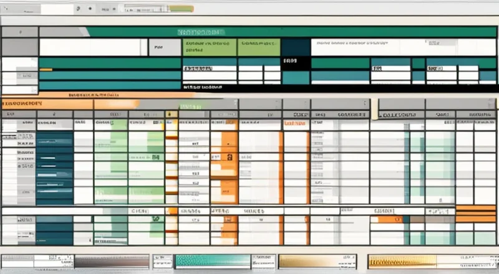Screen dimensions: 499x274
Task: Pick the gold gradient swatch at bottom center
Action: click(x=319, y=261)
